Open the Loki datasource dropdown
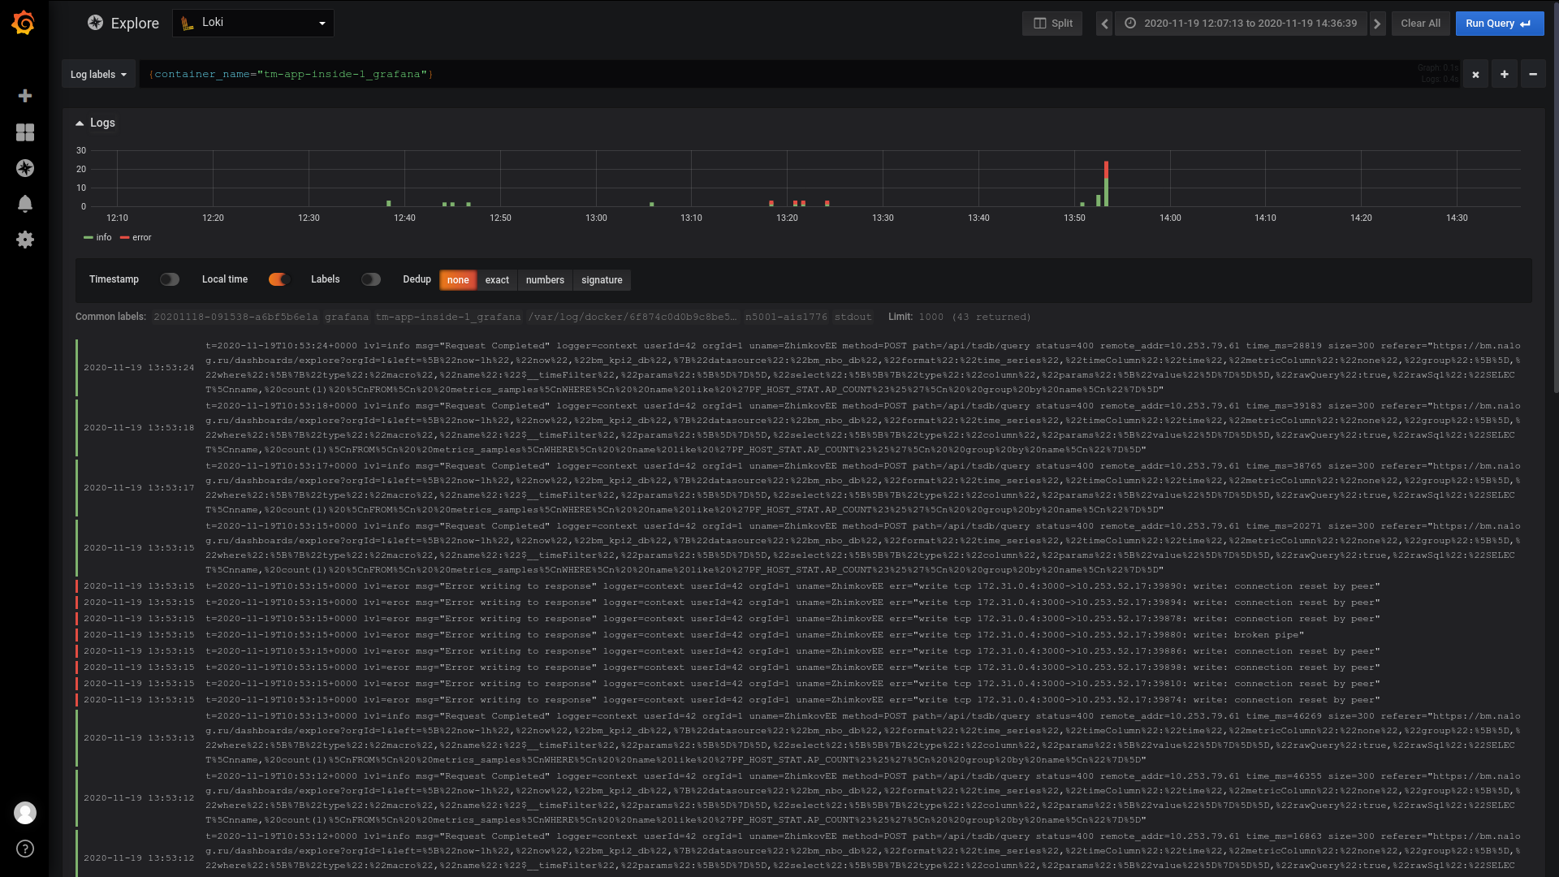 coord(253,23)
